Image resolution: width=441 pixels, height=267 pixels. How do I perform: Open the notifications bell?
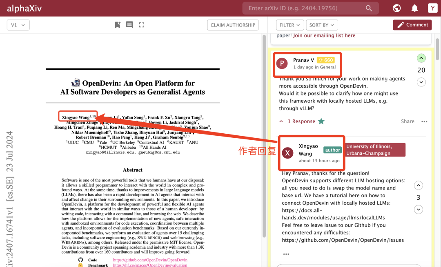coord(414,8)
